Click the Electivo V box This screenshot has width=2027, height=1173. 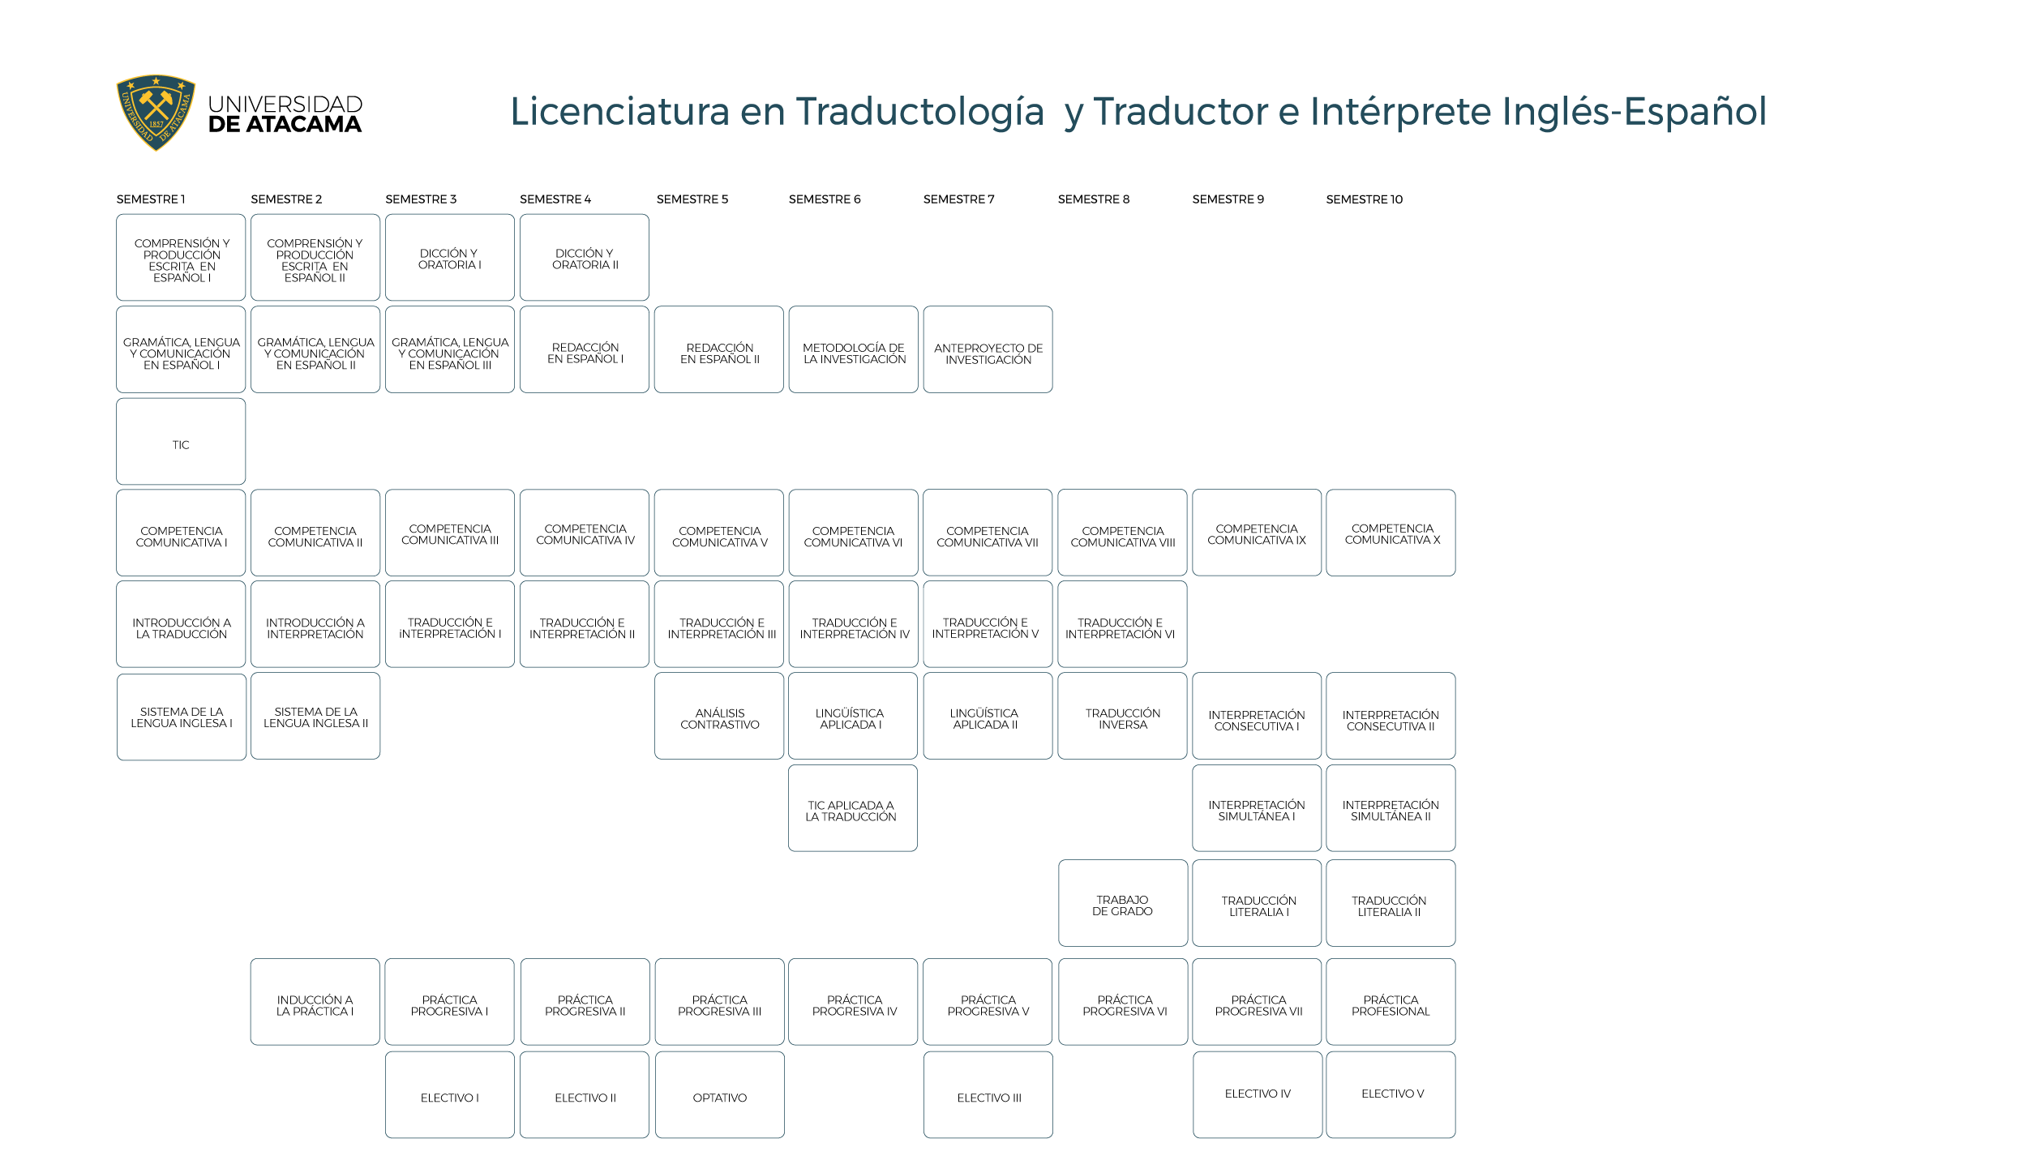(x=1391, y=1096)
